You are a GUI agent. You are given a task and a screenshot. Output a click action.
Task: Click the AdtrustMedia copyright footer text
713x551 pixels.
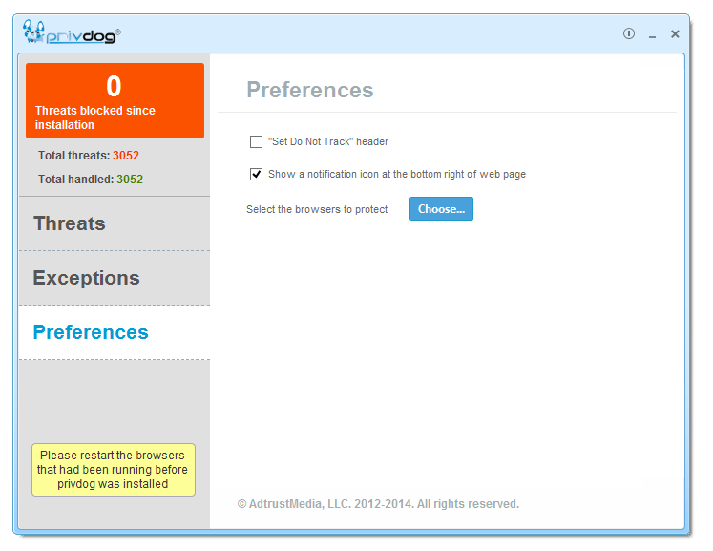click(x=378, y=504)
